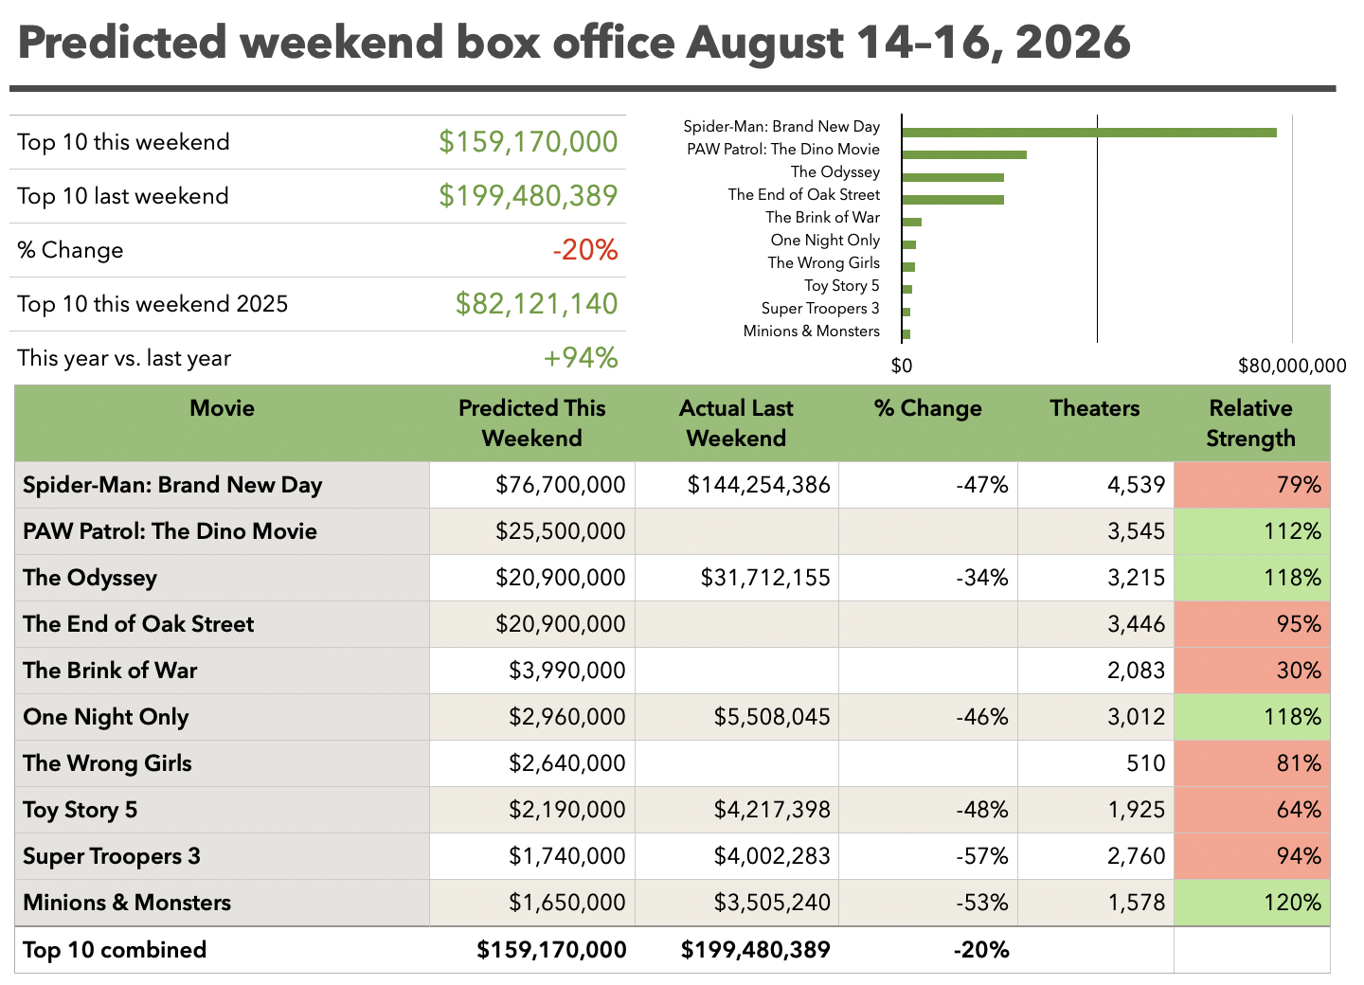This screenshot has width=1364, height=985.
Task: Select the $159,170,000 value in the summary list
Action: (528, 142)
